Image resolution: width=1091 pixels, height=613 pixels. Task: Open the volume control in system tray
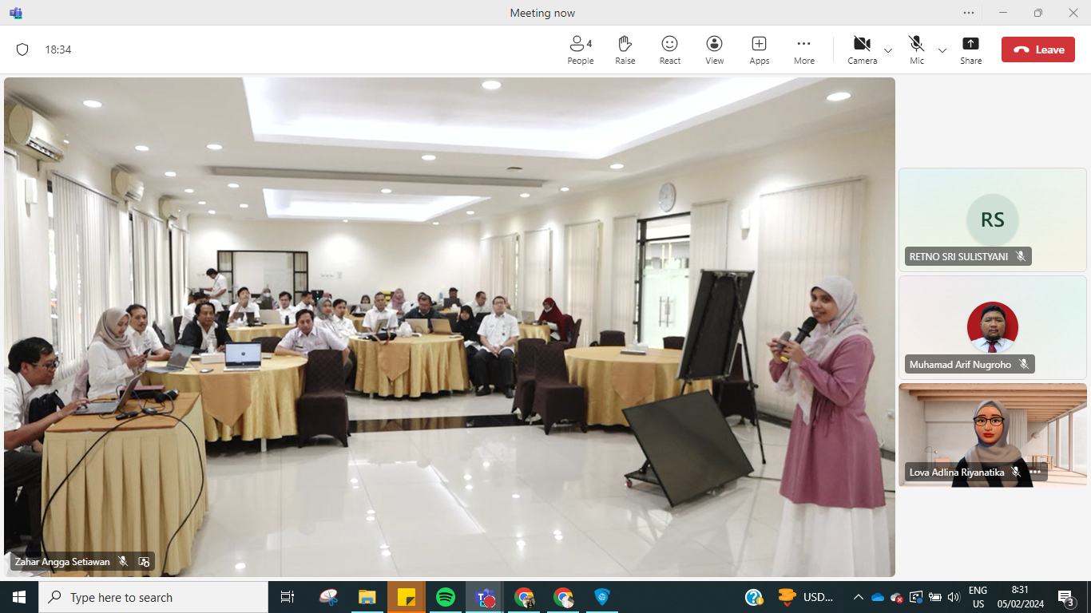click(953, 597)
